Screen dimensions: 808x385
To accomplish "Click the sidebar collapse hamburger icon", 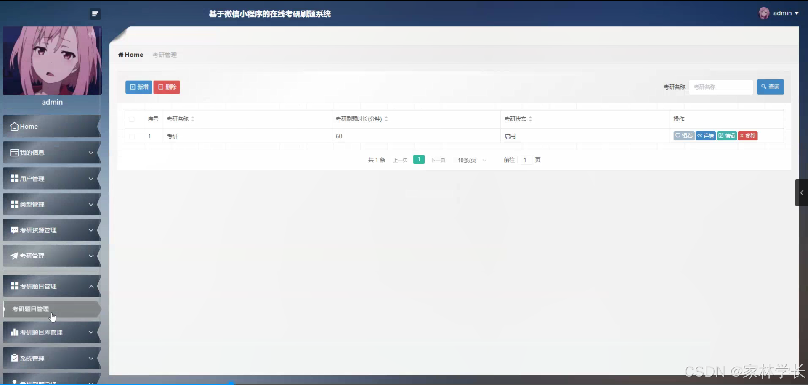I will point(95,13).
